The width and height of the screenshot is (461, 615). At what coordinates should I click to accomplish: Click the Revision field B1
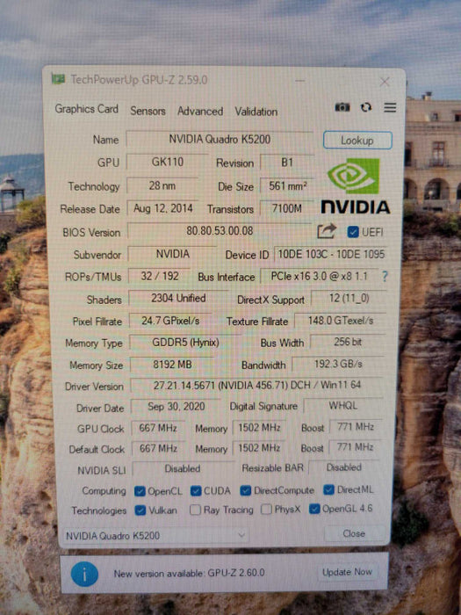tap(286, 163)
